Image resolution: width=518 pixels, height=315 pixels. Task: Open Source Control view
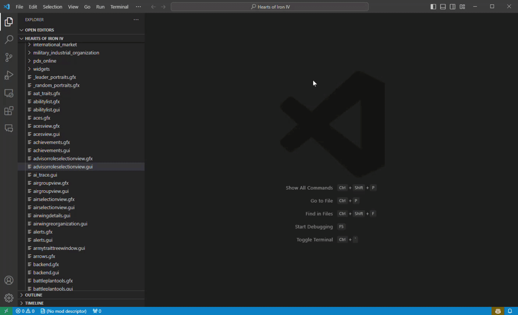point(9,57)
